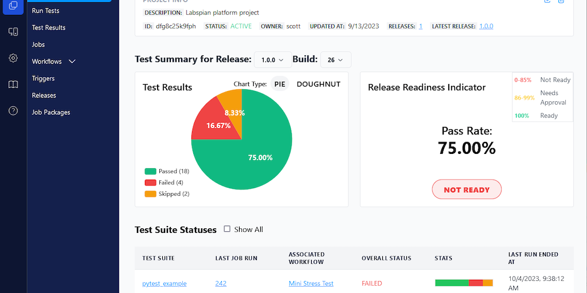This screenshot has width=587, height=293.
Task: Open the Release 1.0.0 dropdown
Action: (272, 60)
